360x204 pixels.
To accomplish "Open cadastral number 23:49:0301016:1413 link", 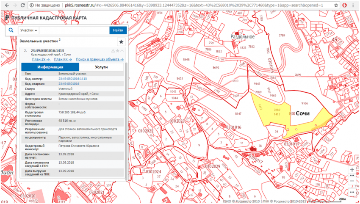I will coord(72,79).
